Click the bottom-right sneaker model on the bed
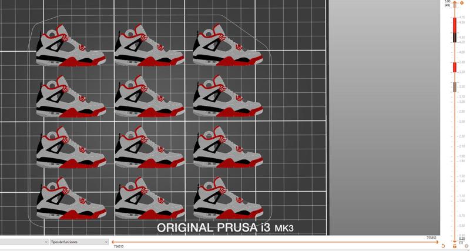This screenshot has width=470, height=251. pos(228,198)
